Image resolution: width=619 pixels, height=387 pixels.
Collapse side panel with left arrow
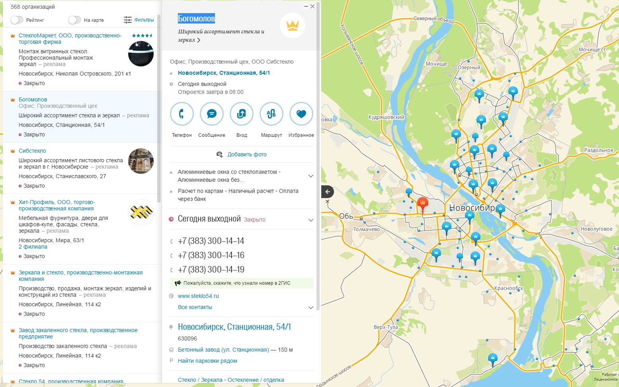328,192
